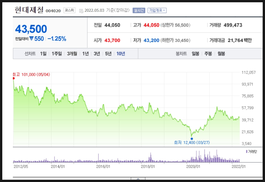265x182 pixels.
Task: Click the 최고 101,000 (05/04) label
Action: (x=31, y=75)
